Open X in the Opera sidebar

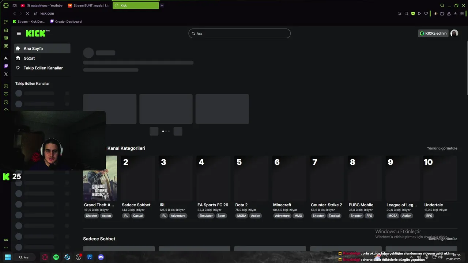pyautogui.click(x=6, y=74)
